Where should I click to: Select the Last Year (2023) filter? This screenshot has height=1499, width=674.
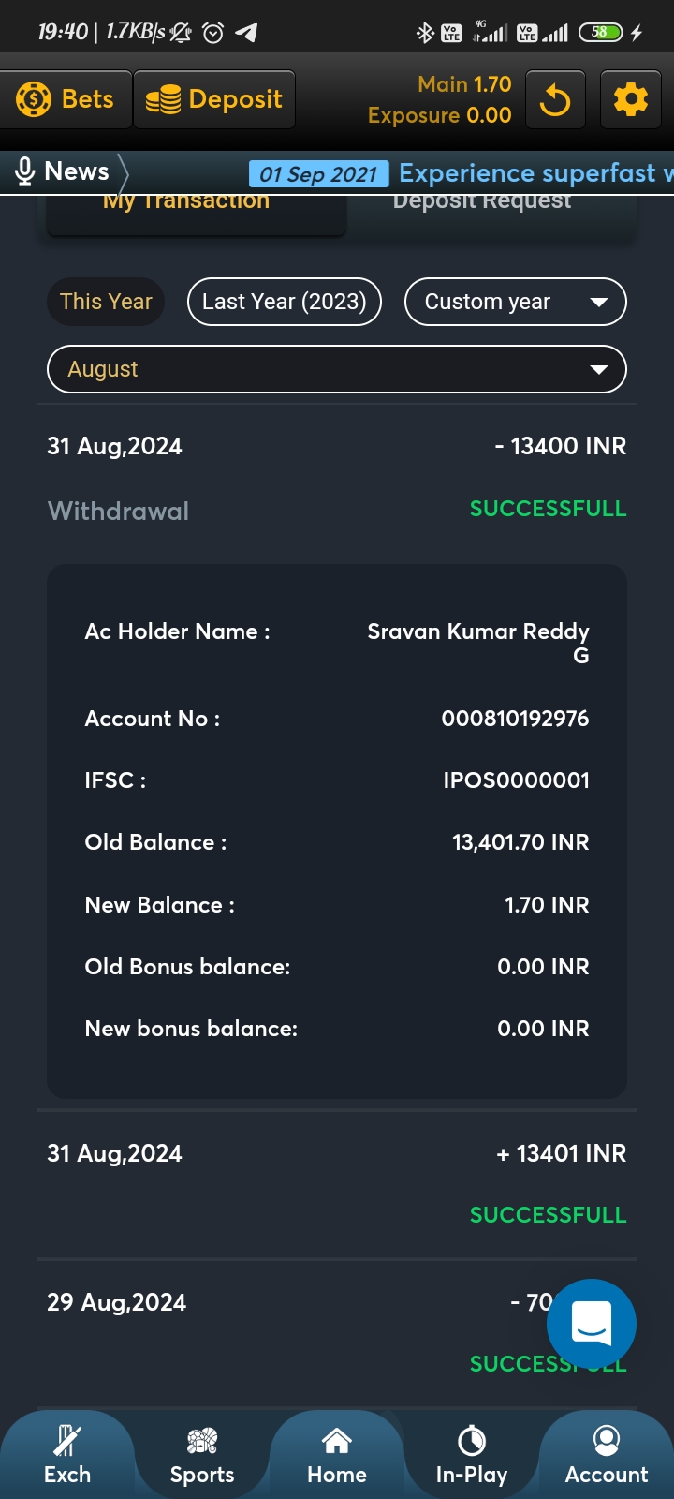(285, 302)
